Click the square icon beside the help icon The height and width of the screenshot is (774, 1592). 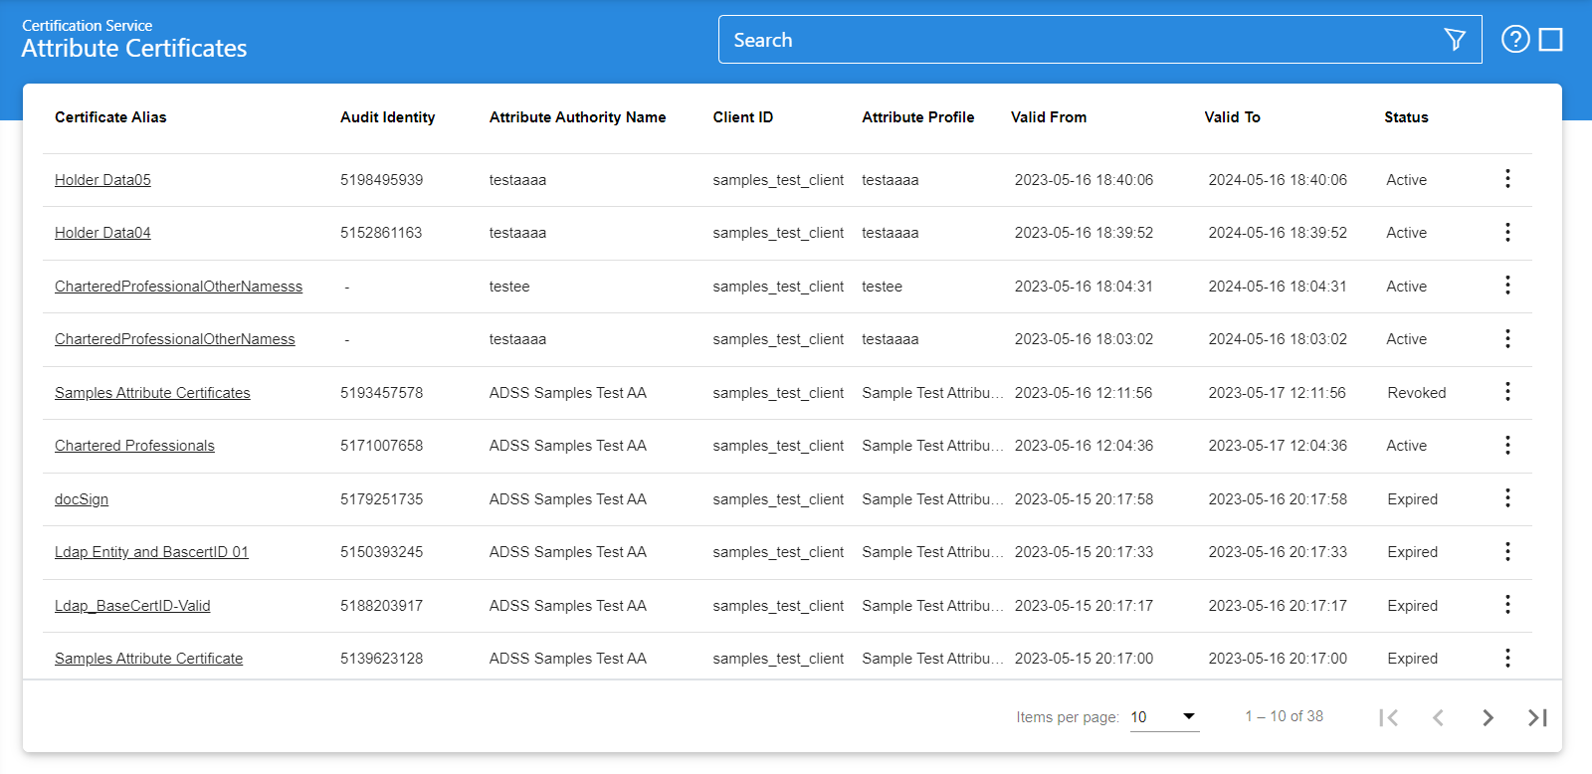[1550, 40]
